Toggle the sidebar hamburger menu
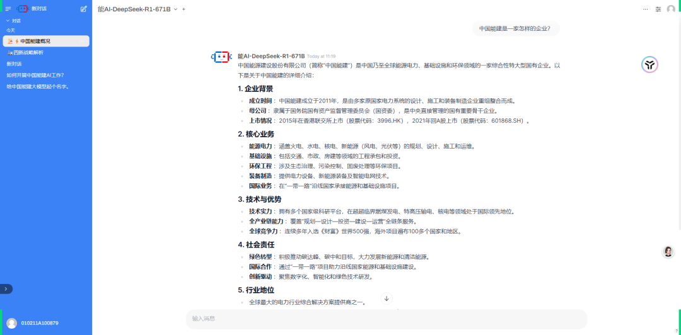 click(8, 9)
